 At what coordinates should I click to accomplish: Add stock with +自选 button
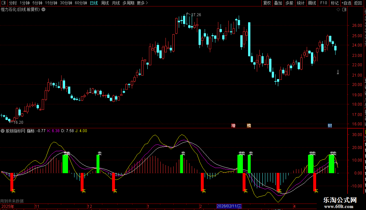point(346,3)
